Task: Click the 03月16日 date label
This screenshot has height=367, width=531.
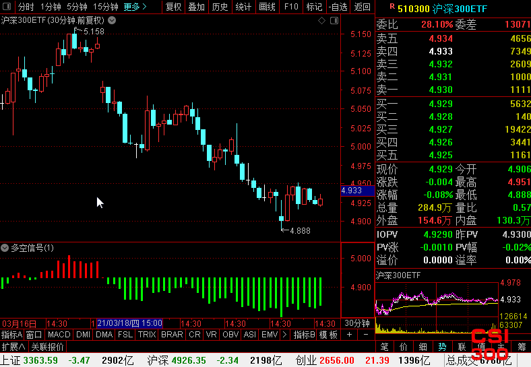Action: point(19,324)
